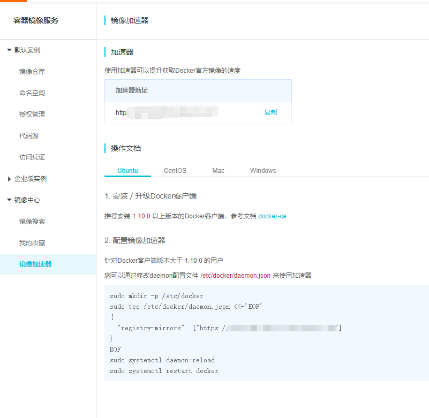The height and width of the screenshot is (418, 429).
Task: Go to 授权管理 settings
Action: (x=34, y=114)
